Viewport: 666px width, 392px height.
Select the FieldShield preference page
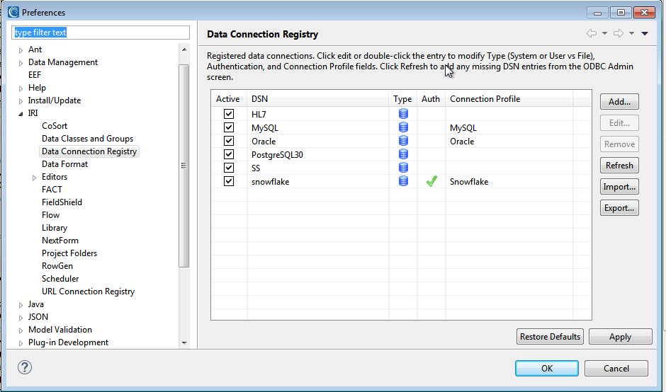click(x=62, y=202)
